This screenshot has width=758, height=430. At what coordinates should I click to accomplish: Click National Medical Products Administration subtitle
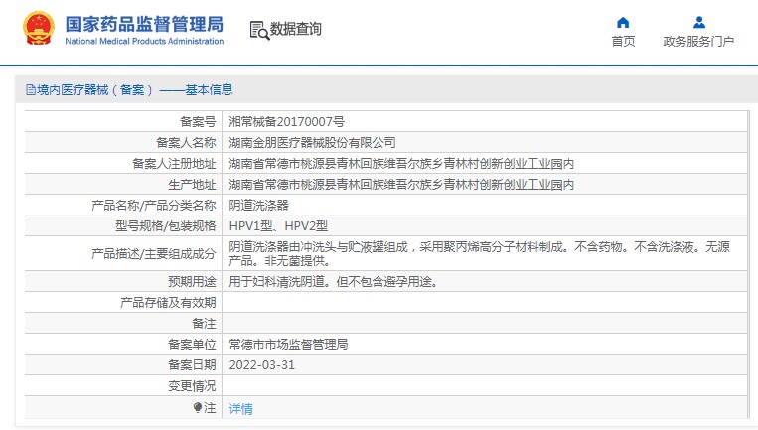tap(144, 41)
